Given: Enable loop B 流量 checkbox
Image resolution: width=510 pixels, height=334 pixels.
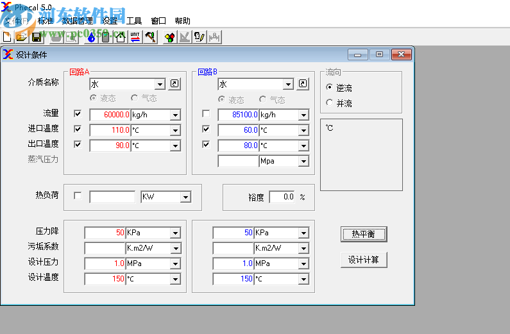Looking at the screenshot, I should 206,114.
